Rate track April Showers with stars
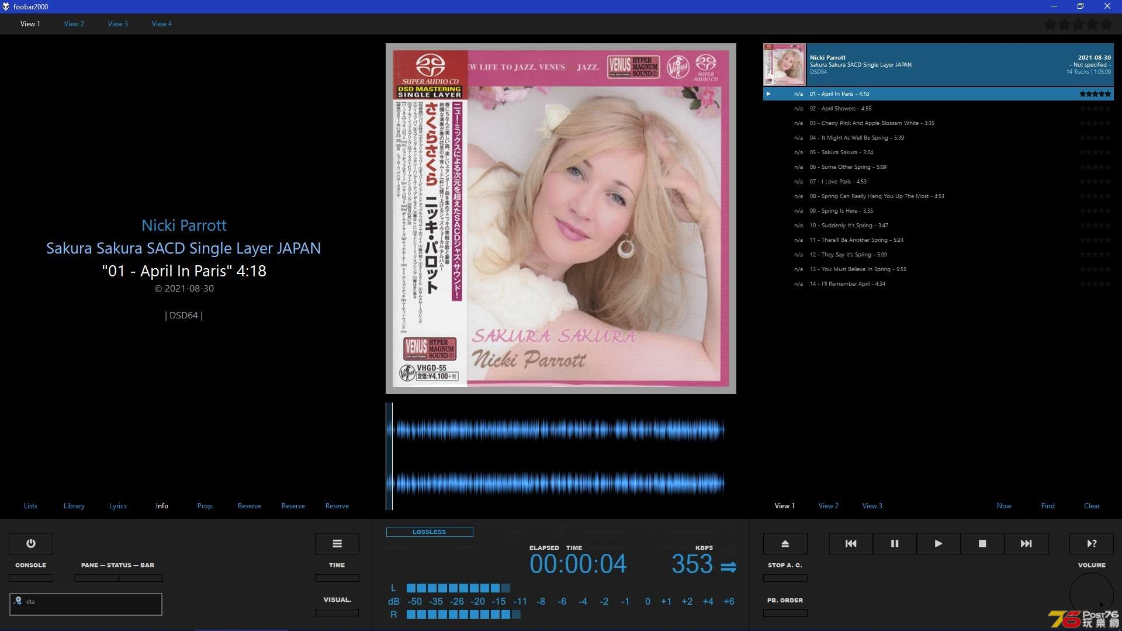 1095,109
